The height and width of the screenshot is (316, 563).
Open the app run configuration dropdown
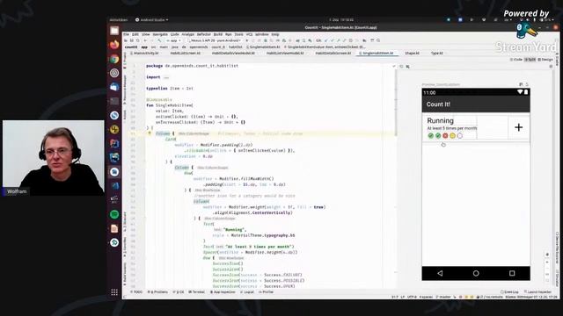[x=173, y=40]
